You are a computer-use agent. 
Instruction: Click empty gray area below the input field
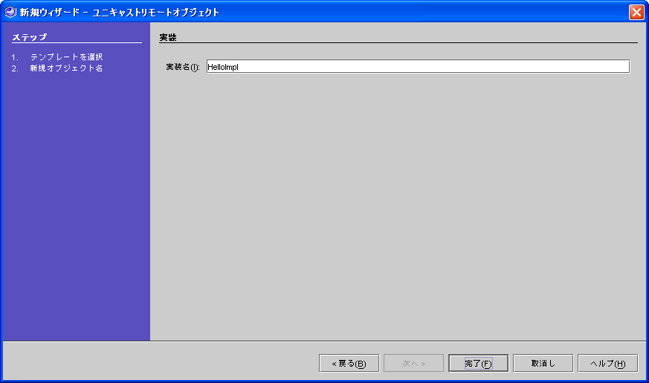tap(398, 207)
